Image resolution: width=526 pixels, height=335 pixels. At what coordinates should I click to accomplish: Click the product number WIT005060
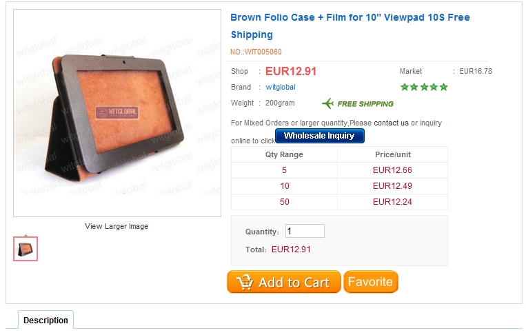point(256,52)
